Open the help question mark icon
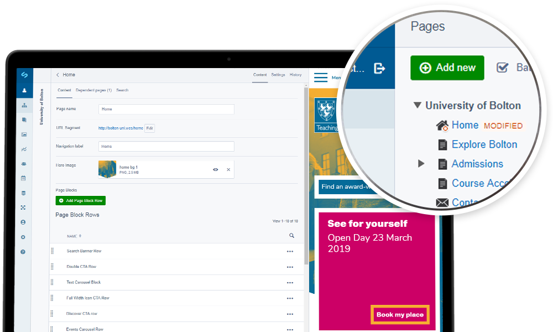 point(23,252)
